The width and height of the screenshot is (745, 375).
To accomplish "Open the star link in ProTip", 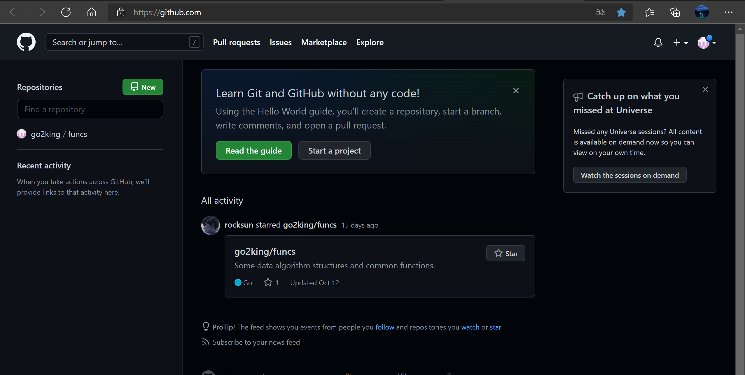I will [x=495, y=327].
